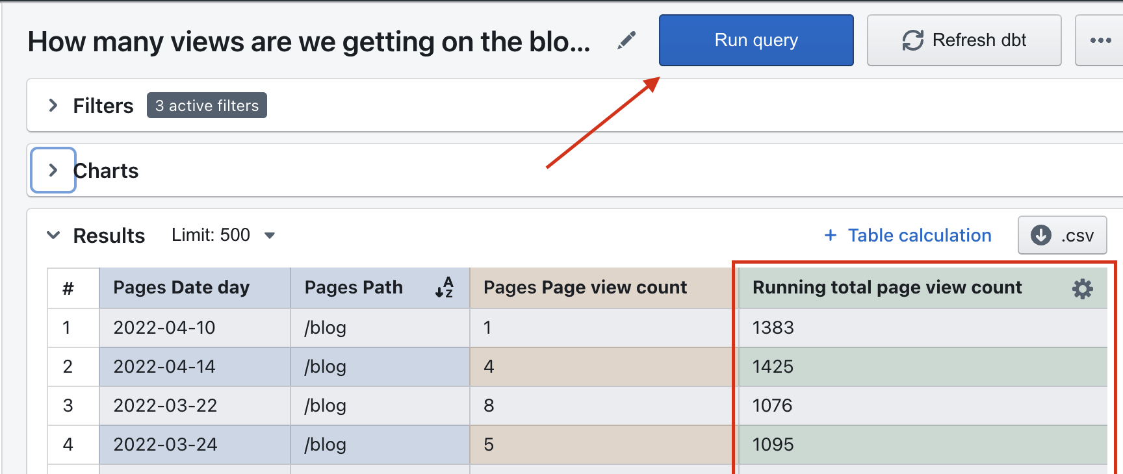This screenshot has height=474, width=1123.
Task: Click the 3 active filters badge
Action: [207, 105]
